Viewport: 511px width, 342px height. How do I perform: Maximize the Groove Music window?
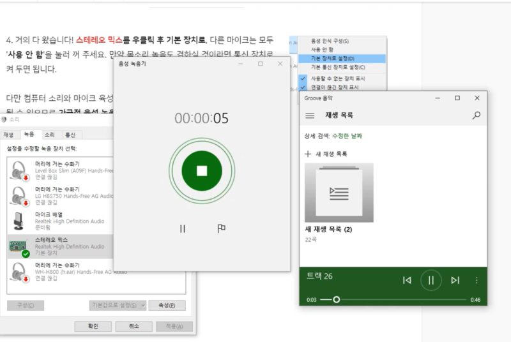[x=457, y=98]
